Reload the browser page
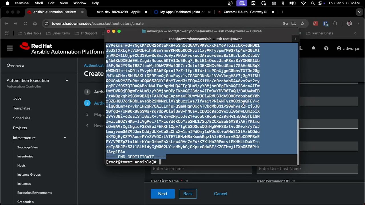 click(x=25, y=23)
